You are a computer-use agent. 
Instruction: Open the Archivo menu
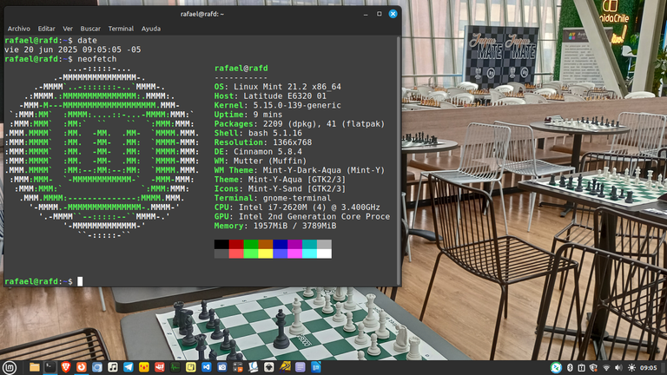19,29
